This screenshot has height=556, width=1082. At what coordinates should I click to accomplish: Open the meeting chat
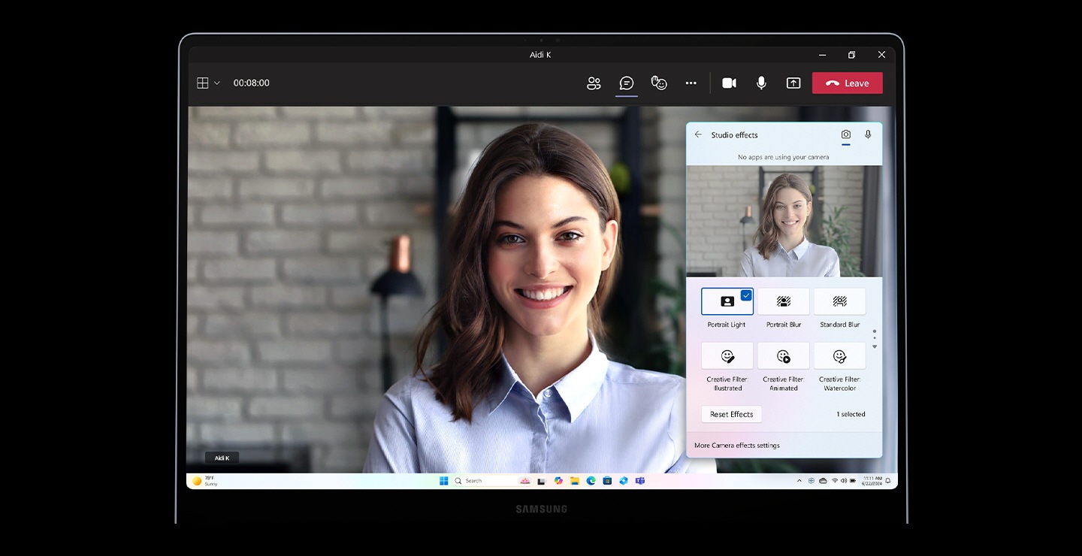tap(626, 83)
